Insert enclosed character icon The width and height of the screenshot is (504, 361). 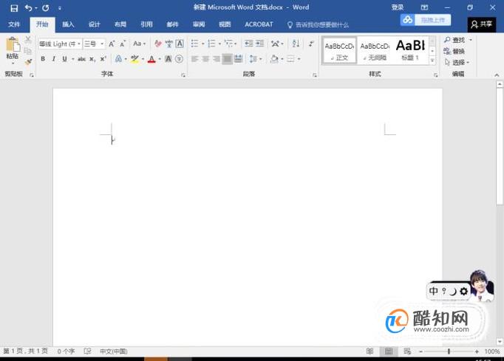(180, 59)
